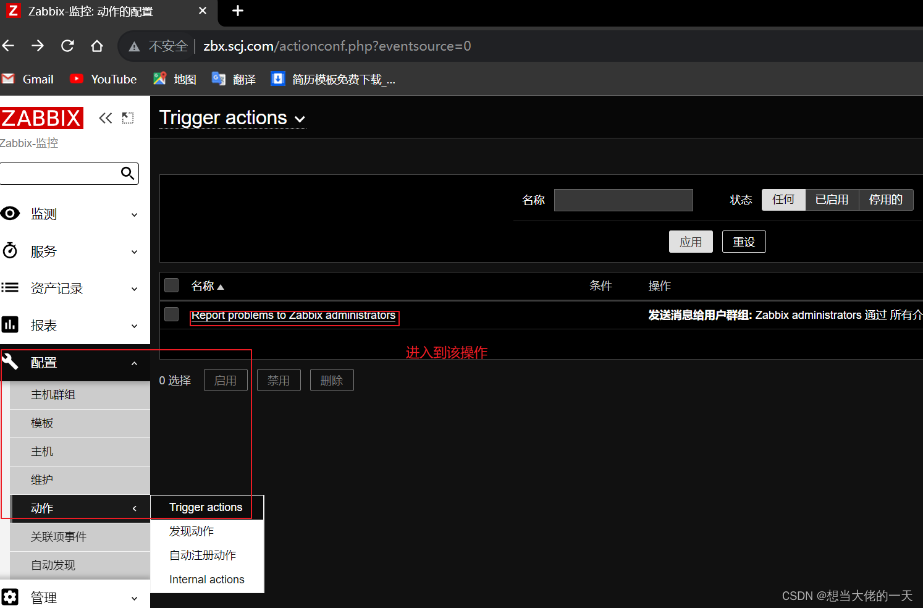Open 主机群组 in configuration menu
Image resolution: width=923 pixels, height=608 pixels.
click(80, 395)
